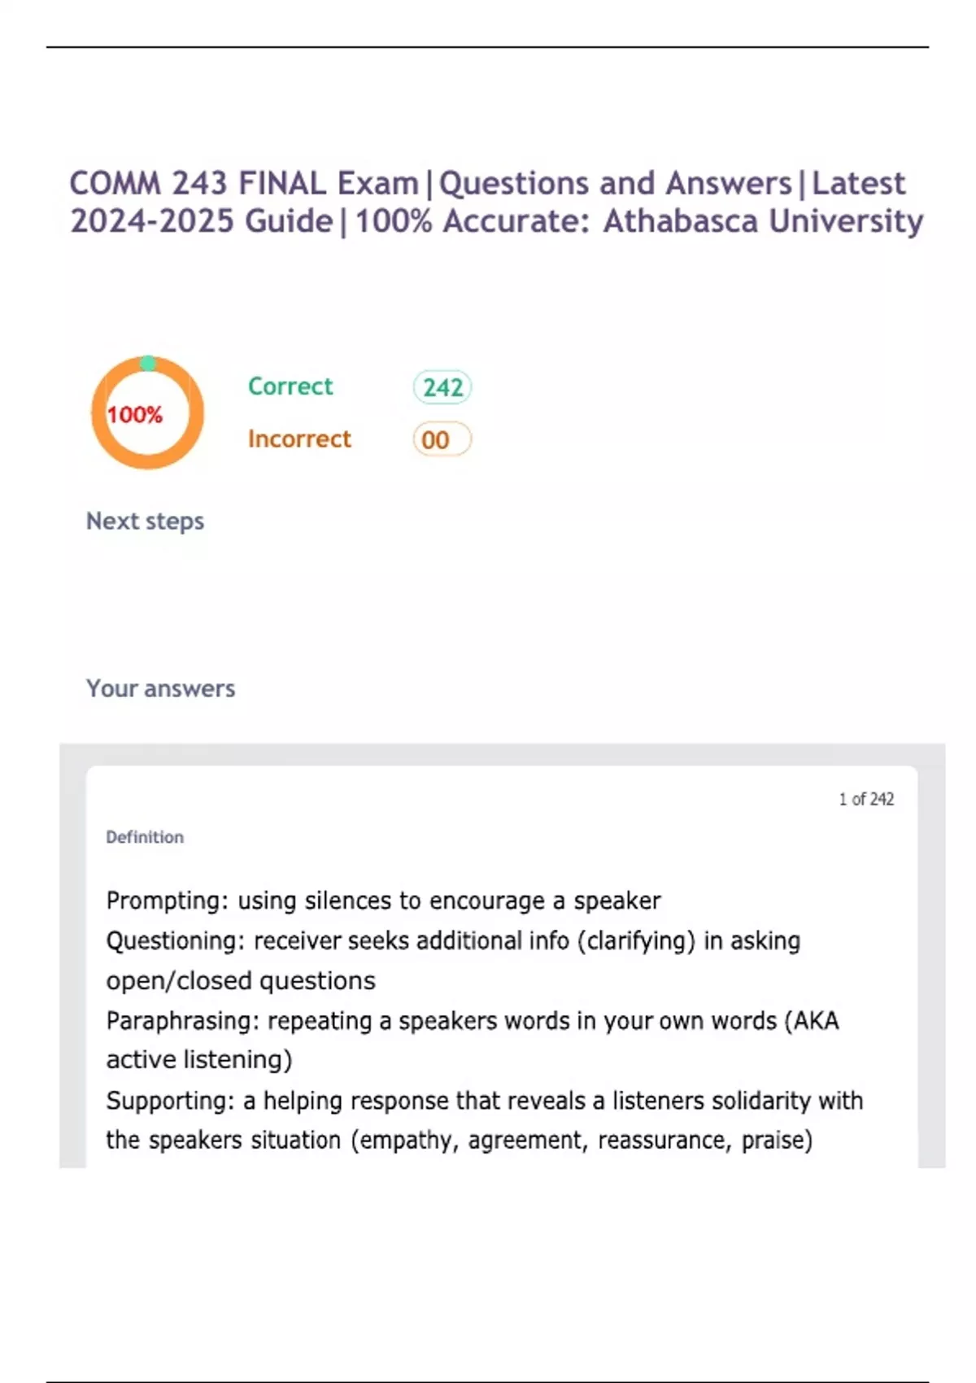
Task: Select the Prompting definition line
Action: [383, 901]
